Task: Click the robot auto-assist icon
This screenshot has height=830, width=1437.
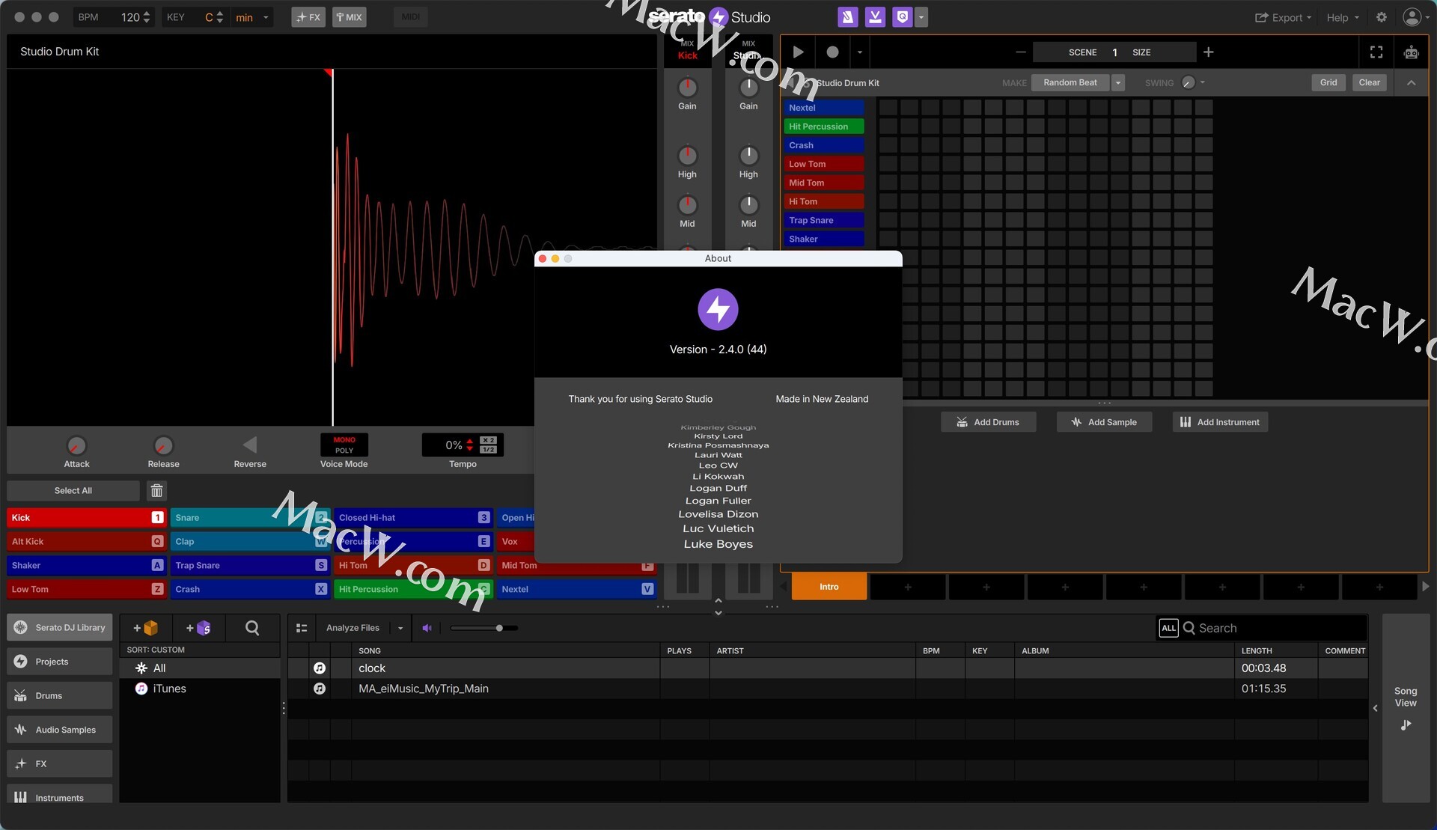Action: pyautogui.click(x=1411, y=52)
